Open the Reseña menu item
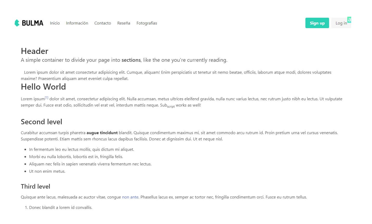This screenshot has width=372, height=224. [x=124, y=23]
